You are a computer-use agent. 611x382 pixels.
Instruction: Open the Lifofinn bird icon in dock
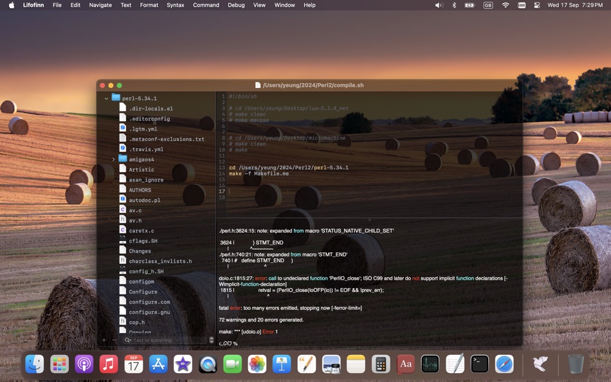pyautogui.click(x=540, y=364)
